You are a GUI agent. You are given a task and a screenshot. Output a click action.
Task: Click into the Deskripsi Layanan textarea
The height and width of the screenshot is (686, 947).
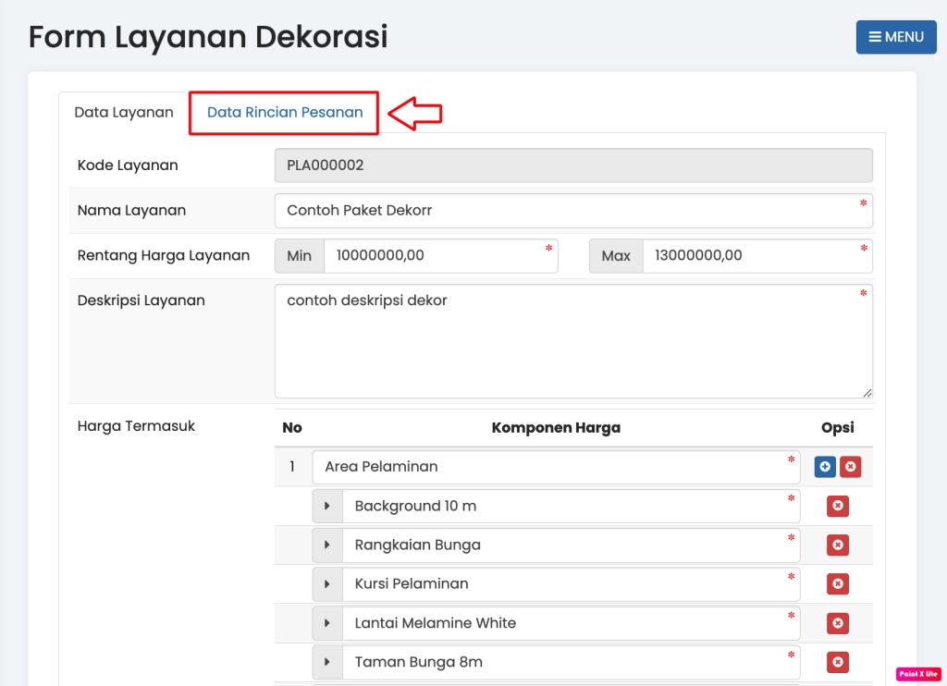pyautogui.click(x=572, y=341)
